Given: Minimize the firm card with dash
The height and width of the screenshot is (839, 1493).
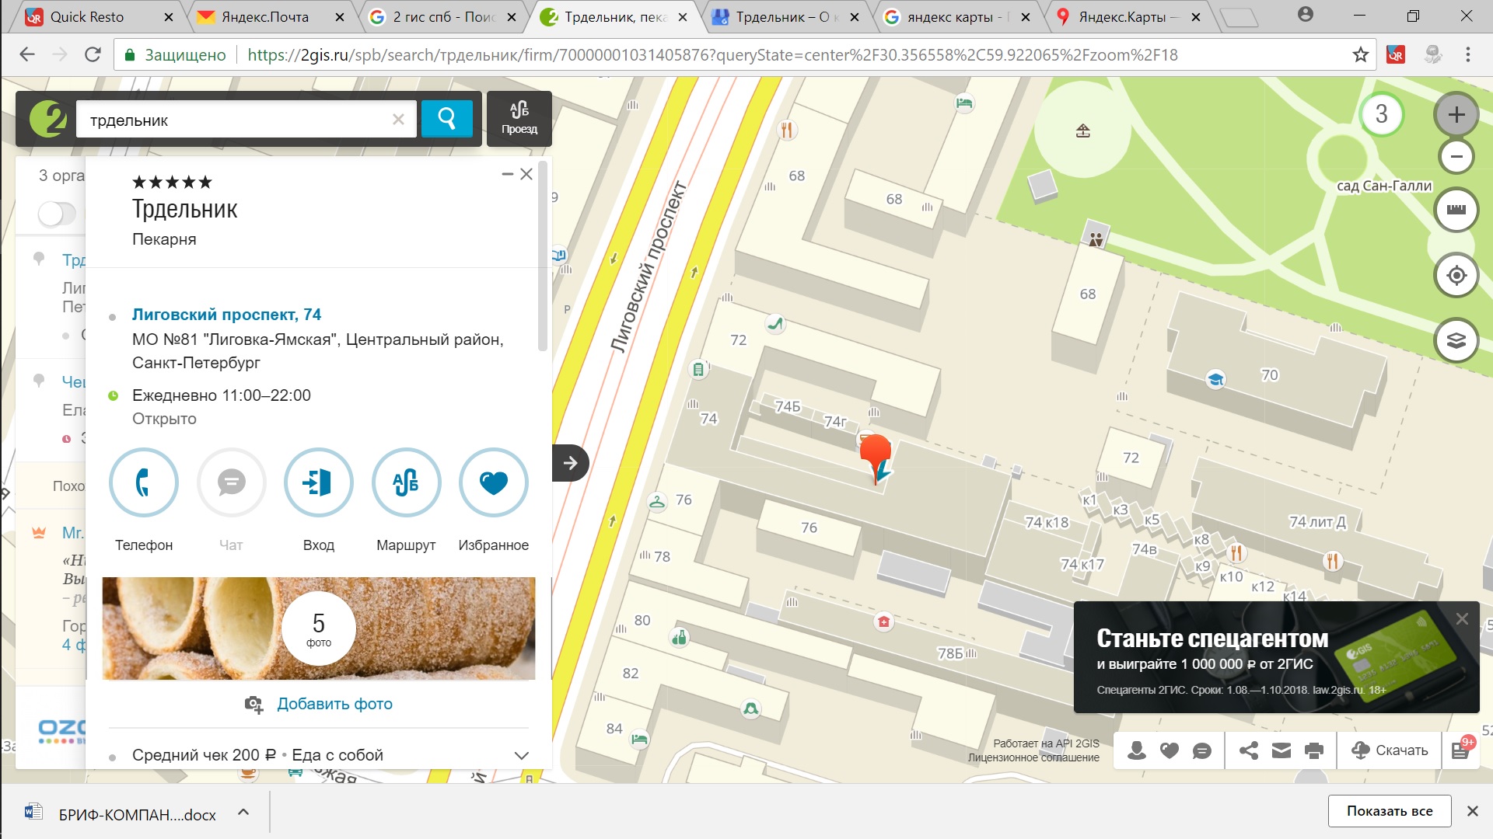Looking at the screenshot, I should (x=508, y=174).
